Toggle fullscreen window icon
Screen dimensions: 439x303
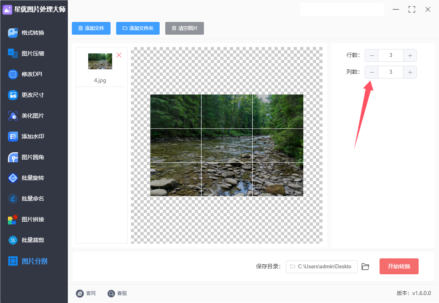point(411,10)
